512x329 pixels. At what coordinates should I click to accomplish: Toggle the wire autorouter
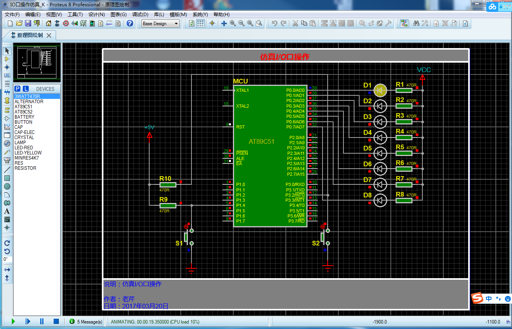pos(404,23)
